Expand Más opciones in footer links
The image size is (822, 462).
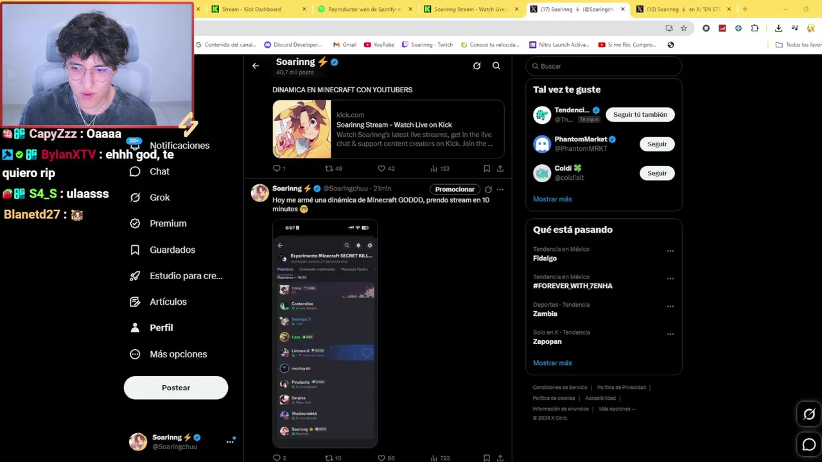click(x=617, y=409)
